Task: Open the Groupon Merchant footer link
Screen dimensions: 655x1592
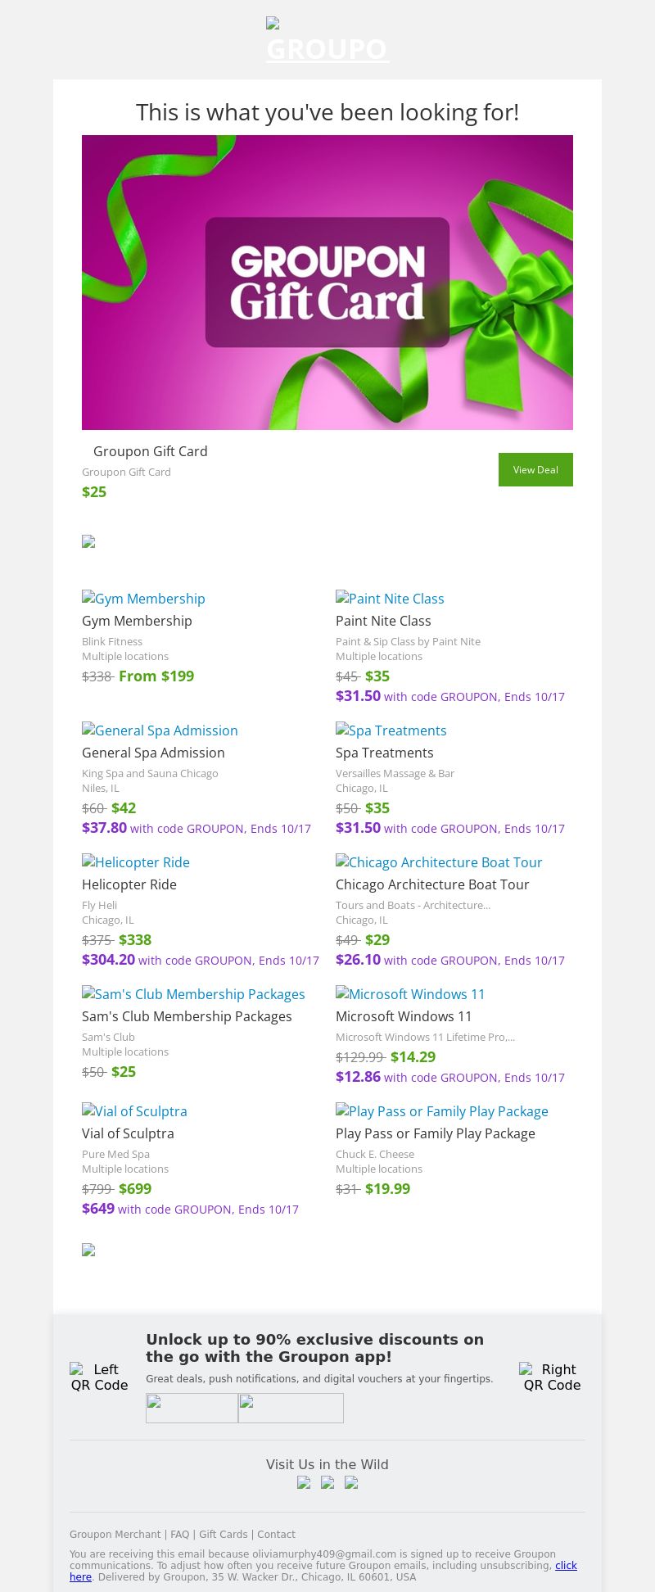Action: coord(115,1535)
